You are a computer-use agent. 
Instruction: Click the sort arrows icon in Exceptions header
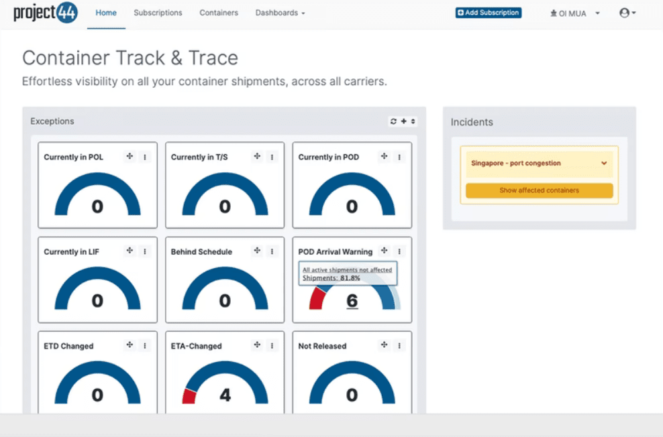[413, 121]
